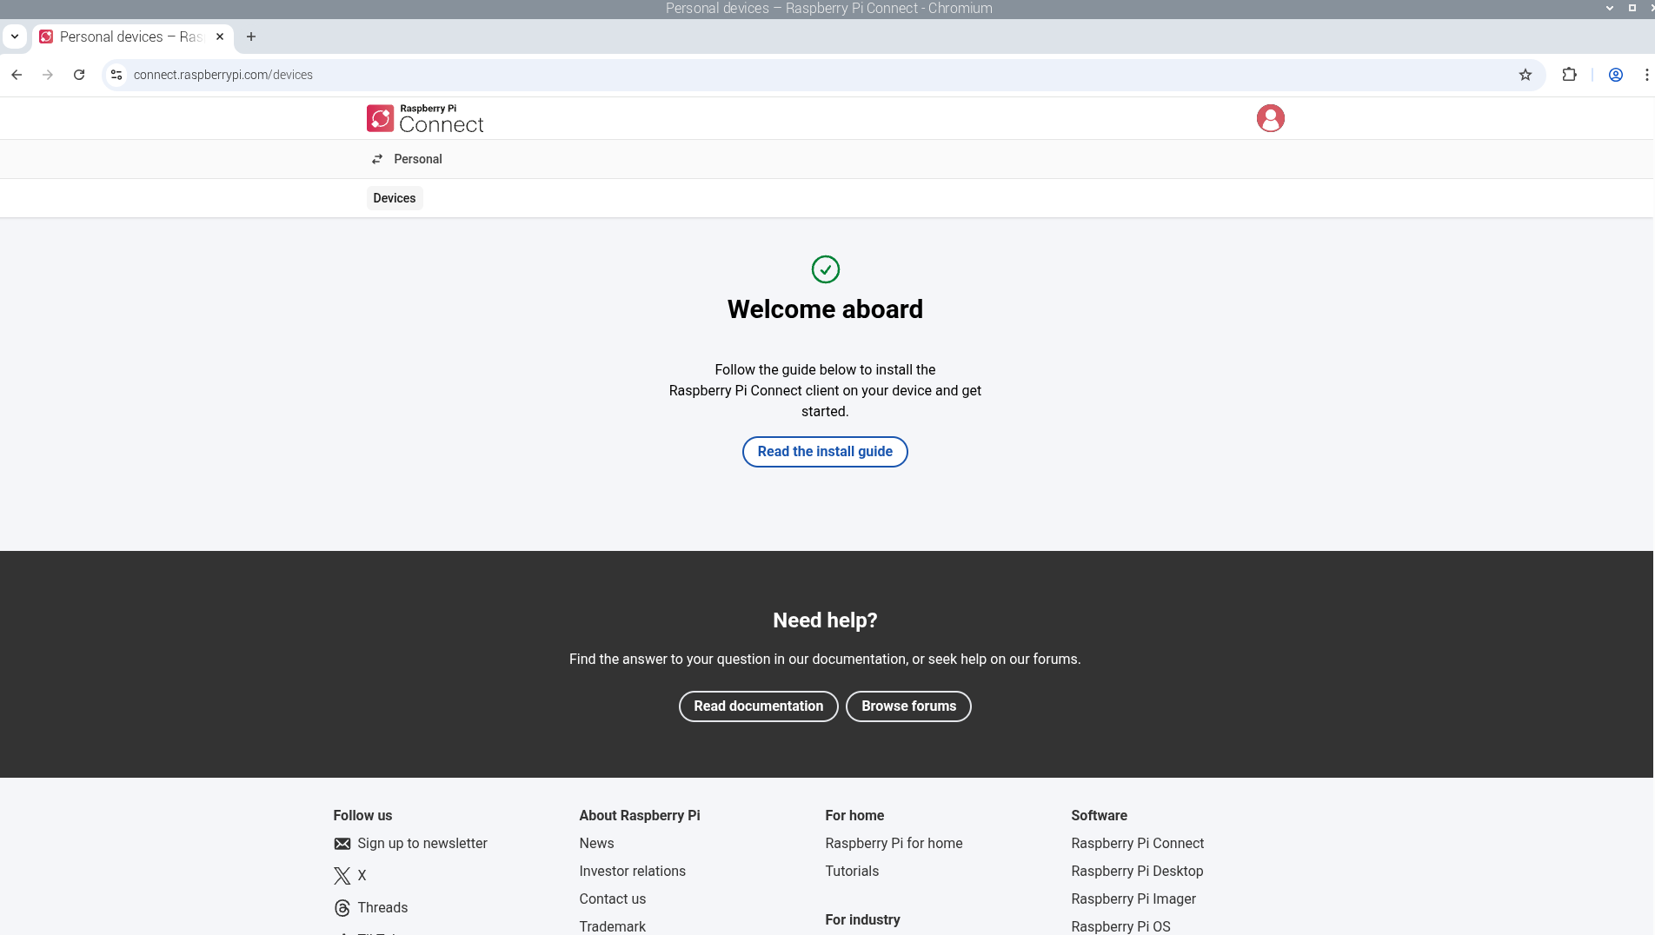
Task: Click the Personal account switcher label
Action: pos(418,159)
